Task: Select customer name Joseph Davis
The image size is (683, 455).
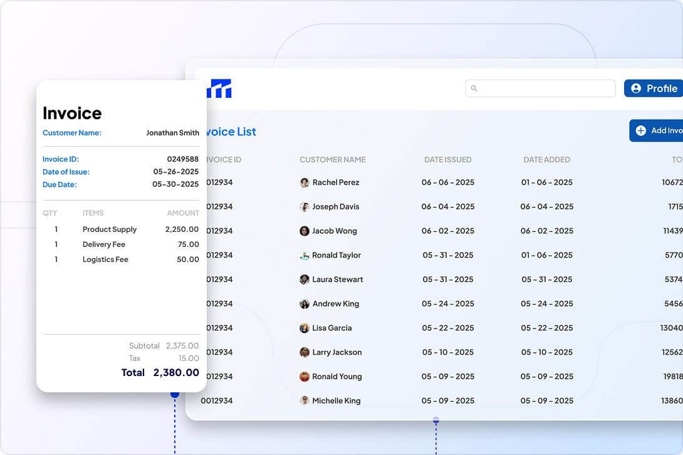Action: [336, 207]
